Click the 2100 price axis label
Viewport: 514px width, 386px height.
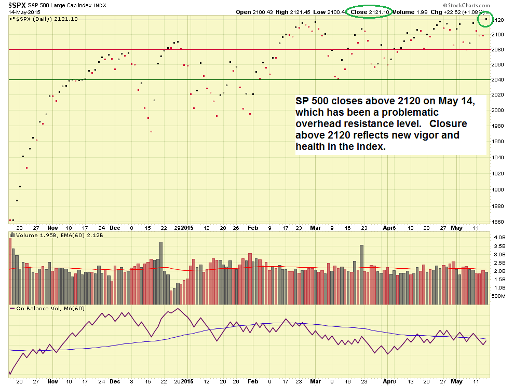coord(497,34)
